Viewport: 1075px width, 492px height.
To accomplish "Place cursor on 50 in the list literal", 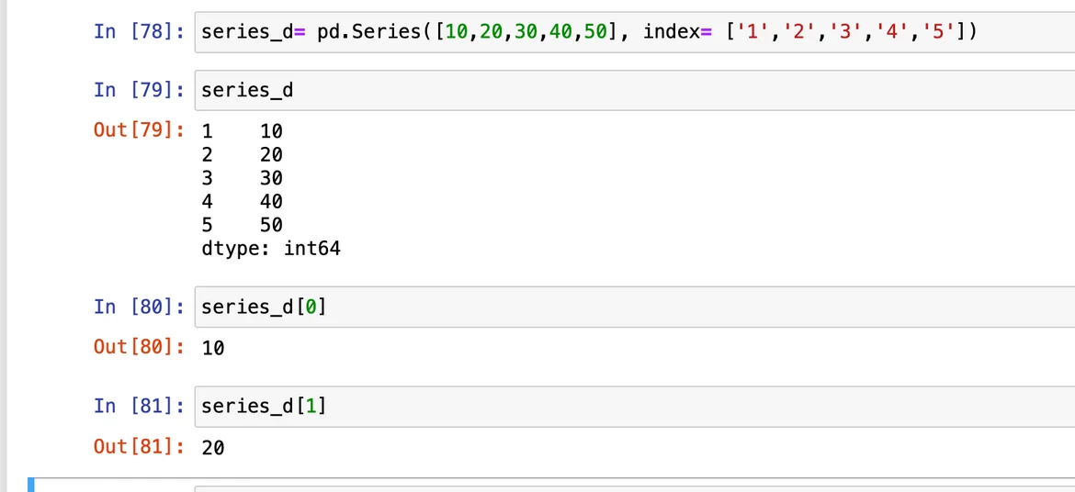I will tap(595, 32).
